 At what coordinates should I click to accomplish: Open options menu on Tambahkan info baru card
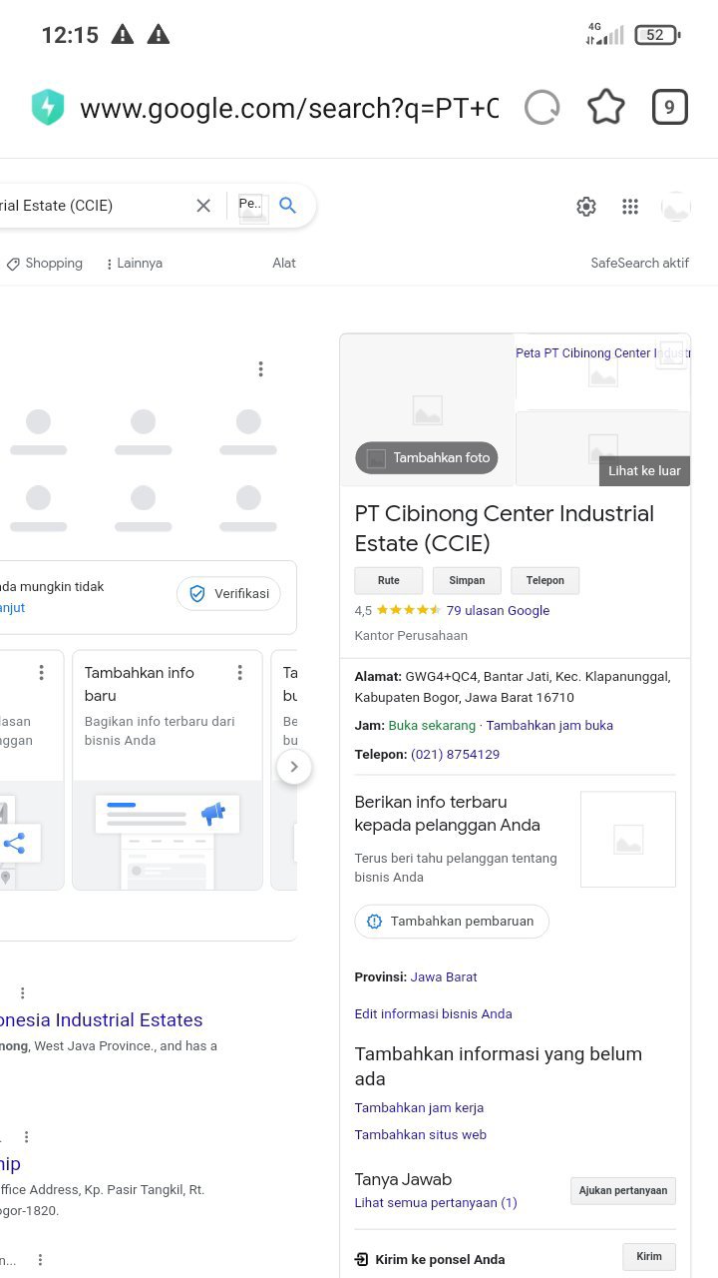[239, 673]
